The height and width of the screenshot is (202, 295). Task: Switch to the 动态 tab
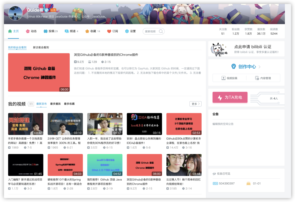[x=31, y=31]
